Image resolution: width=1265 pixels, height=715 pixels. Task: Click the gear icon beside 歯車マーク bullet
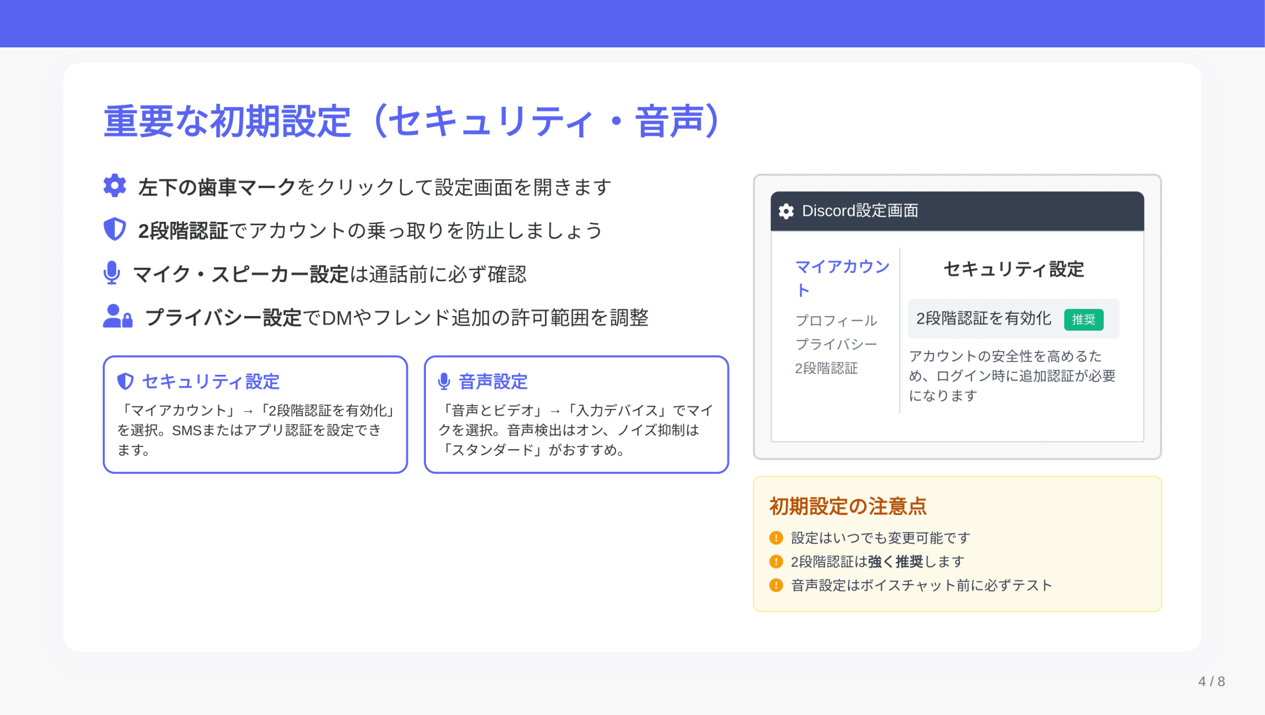coord(115,186)
